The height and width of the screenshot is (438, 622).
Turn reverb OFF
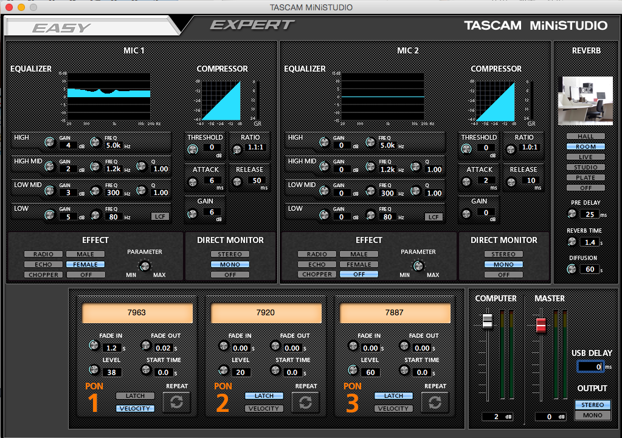coord(586,188)
